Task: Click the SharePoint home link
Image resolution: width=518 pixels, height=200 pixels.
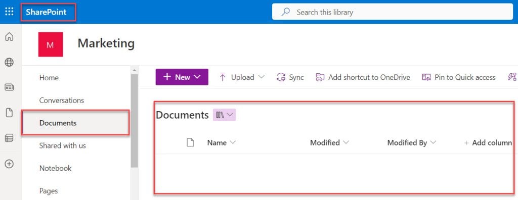Action: pyautogui.click(x=46, y=12)
